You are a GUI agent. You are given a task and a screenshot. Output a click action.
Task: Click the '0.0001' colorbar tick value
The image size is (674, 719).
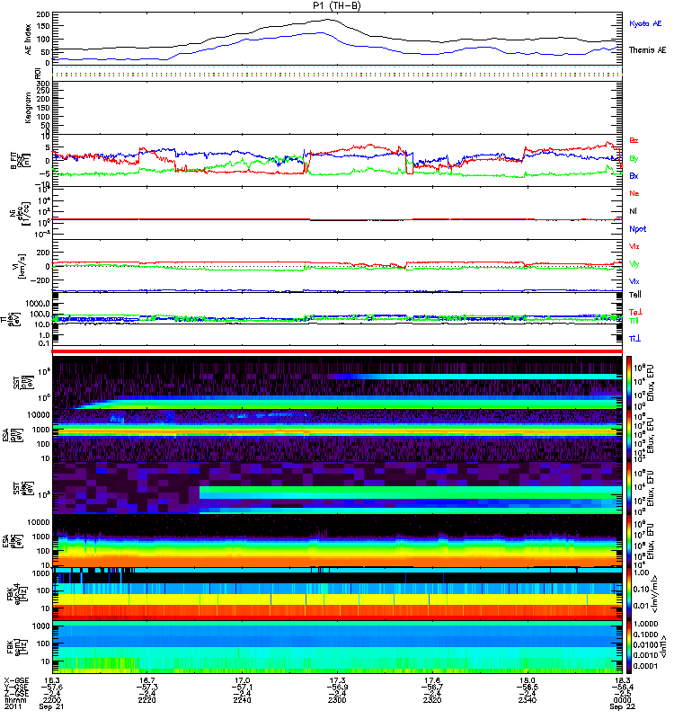[x=645, y=666]
